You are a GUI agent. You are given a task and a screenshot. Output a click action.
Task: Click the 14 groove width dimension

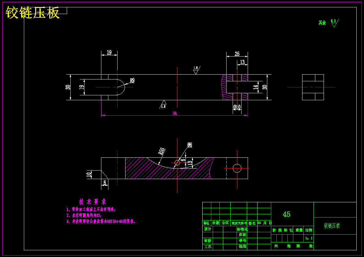point(255,87)
